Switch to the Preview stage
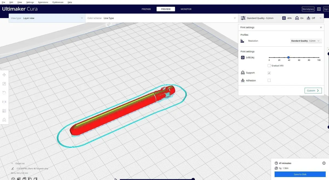Screen dimensions: 329x180 click(x=166, y=9)
